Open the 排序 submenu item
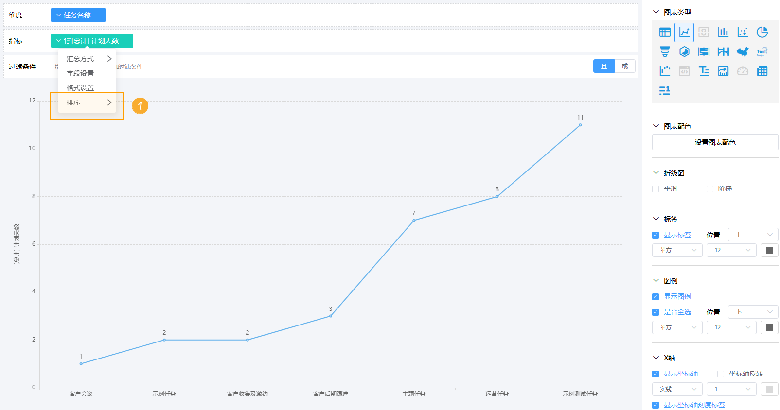Screen dimensions: 780x410 [x=87, y=103]
